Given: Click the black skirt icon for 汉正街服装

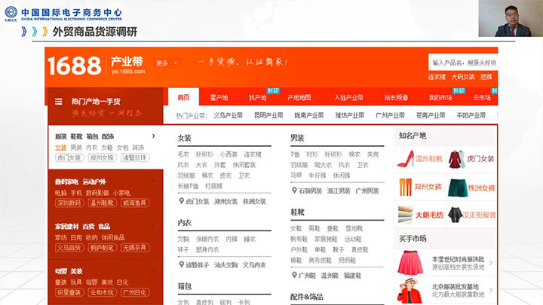Looking at the screenshot, I should tap(456, 215).
